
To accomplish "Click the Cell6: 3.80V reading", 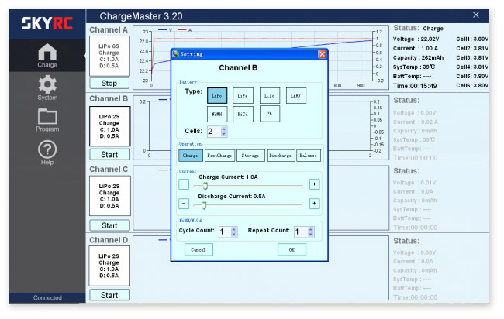I will click(472, 86).
